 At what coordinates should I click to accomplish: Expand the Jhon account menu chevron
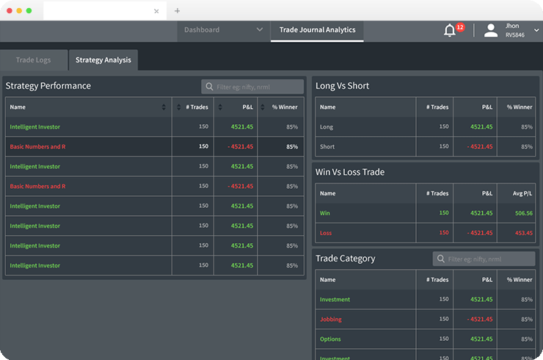[x=536, y=30]
